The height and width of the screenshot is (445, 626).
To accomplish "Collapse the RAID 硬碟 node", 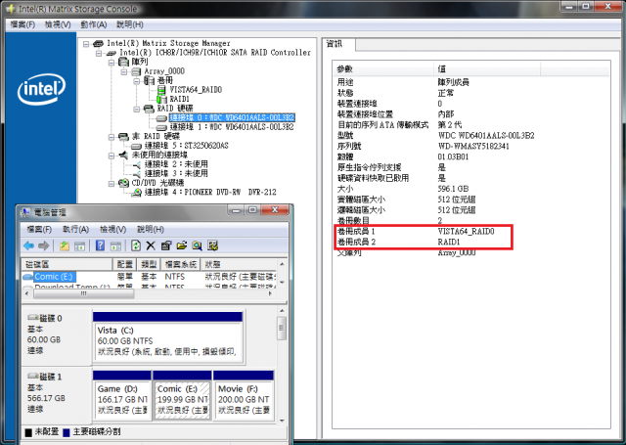I will [137, 109].
